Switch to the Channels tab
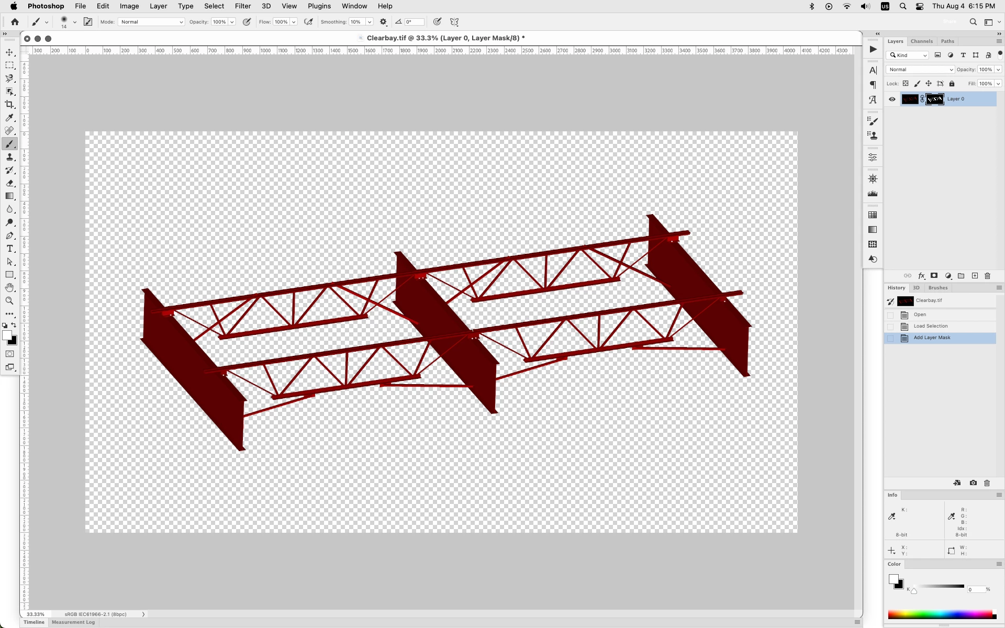This screenshot has height=628, width=1005. (x=921, y=41)
